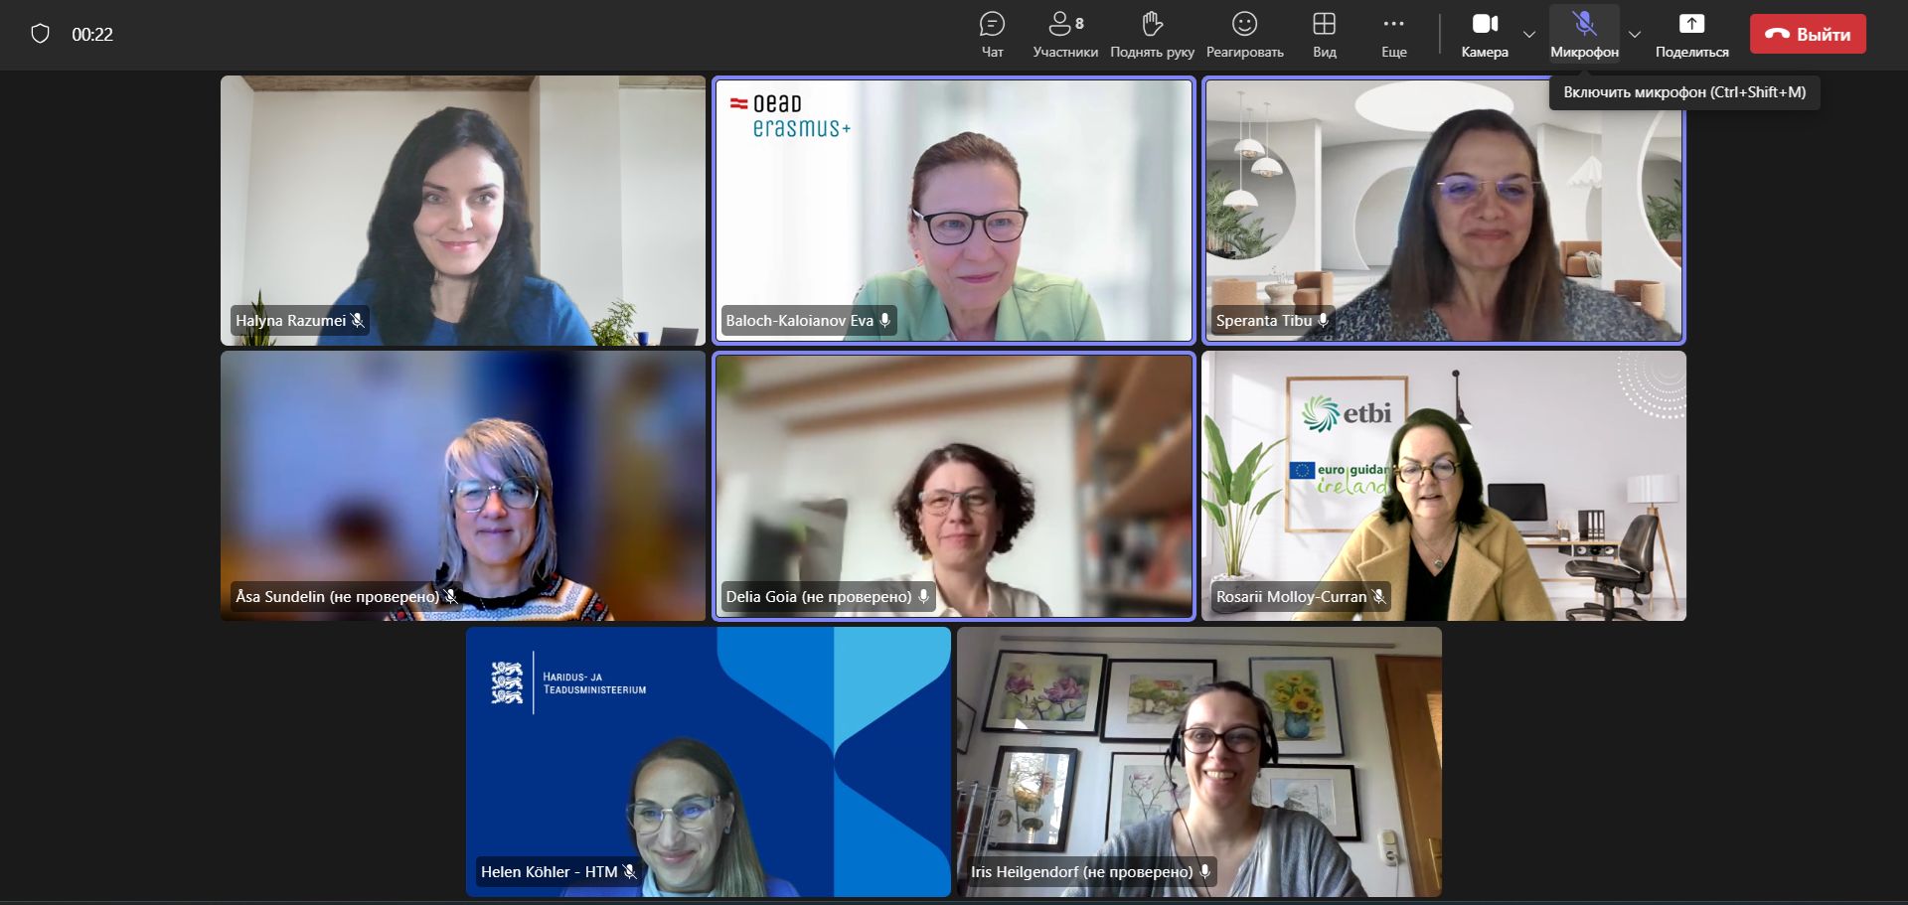Select Halyna Razumei's video tile
1908x905 pixels.
(463, 210)
